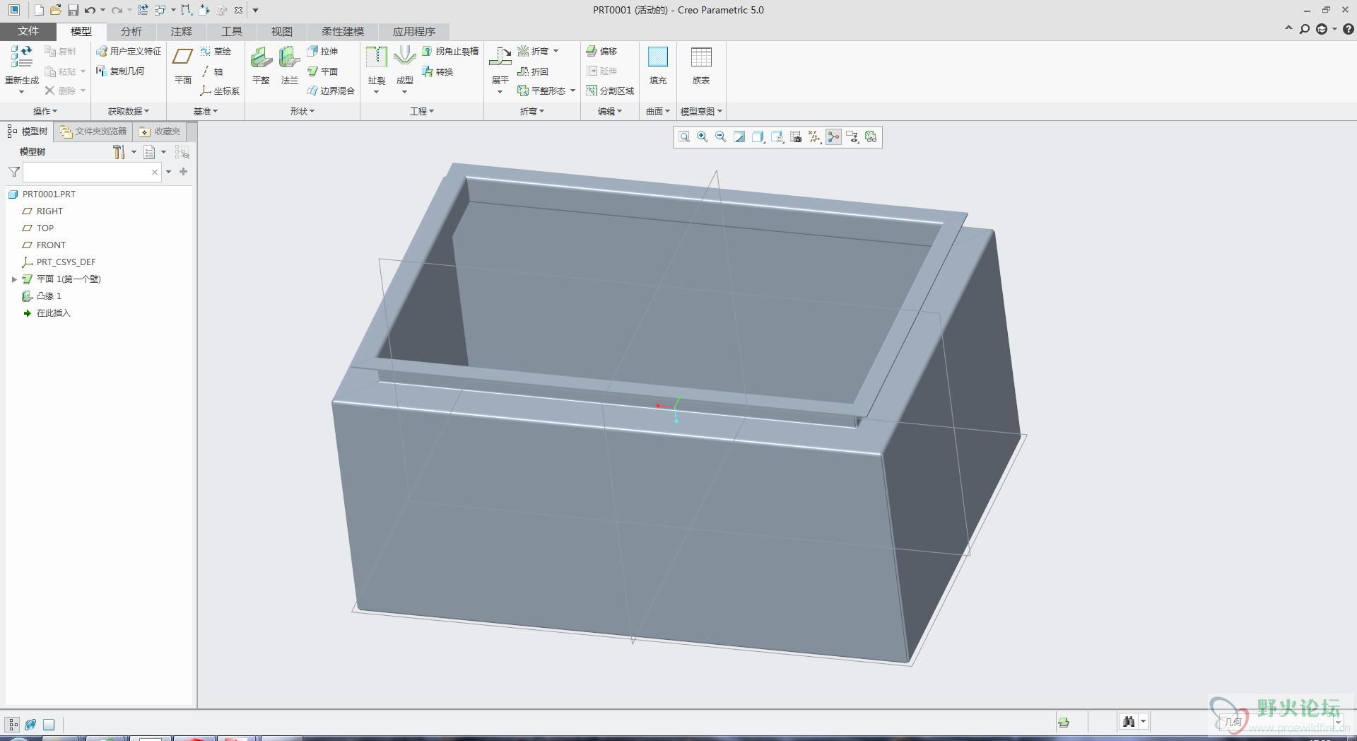Image resolution: width=1357 pixels, height=741 pixels.
Task: Click the Bend (折弯) tool button
Action: click(x=533, y=51)
